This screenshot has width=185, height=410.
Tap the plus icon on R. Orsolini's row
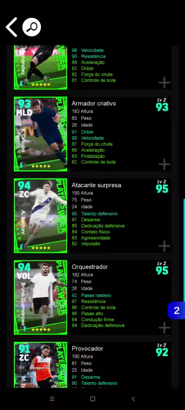[x=164, y=164]
